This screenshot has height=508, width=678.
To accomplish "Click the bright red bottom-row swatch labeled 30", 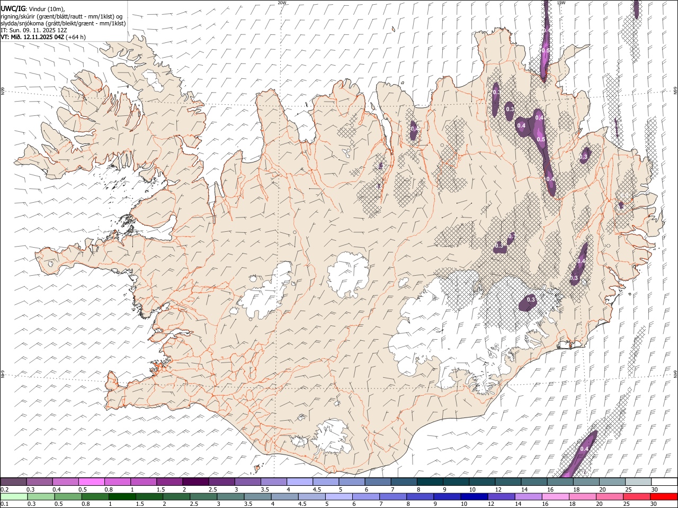I will 664,496.
